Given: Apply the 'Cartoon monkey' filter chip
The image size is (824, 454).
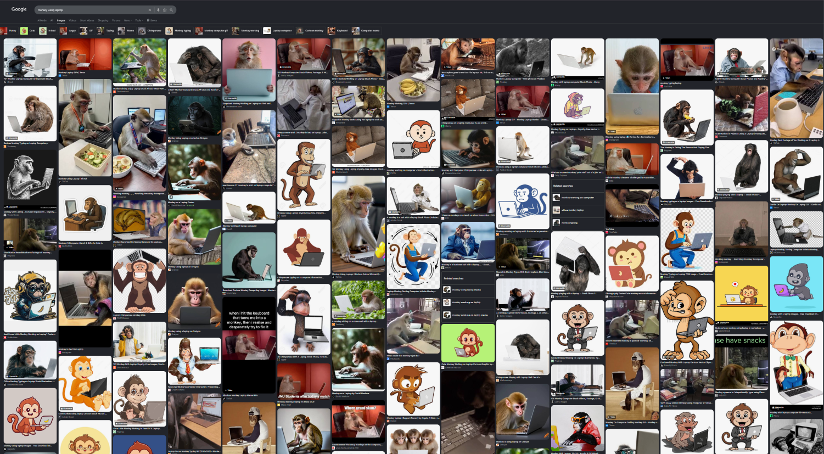Looking at the screenshot, I should tap(311, 31).
